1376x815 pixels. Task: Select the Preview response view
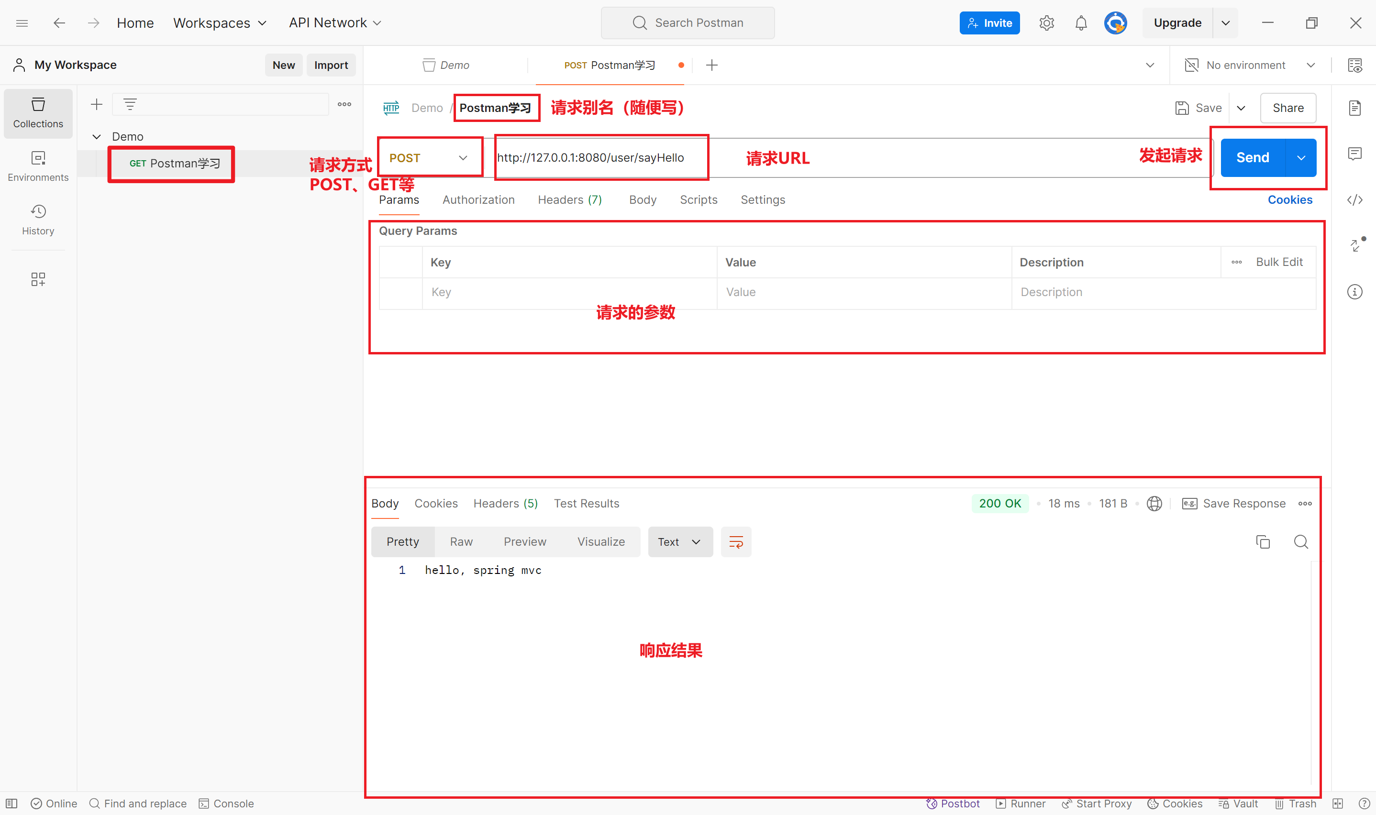[524, 542]
